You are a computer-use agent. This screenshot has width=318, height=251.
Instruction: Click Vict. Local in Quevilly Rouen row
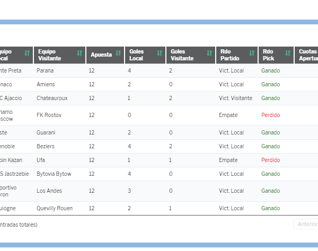click(232, 208)
